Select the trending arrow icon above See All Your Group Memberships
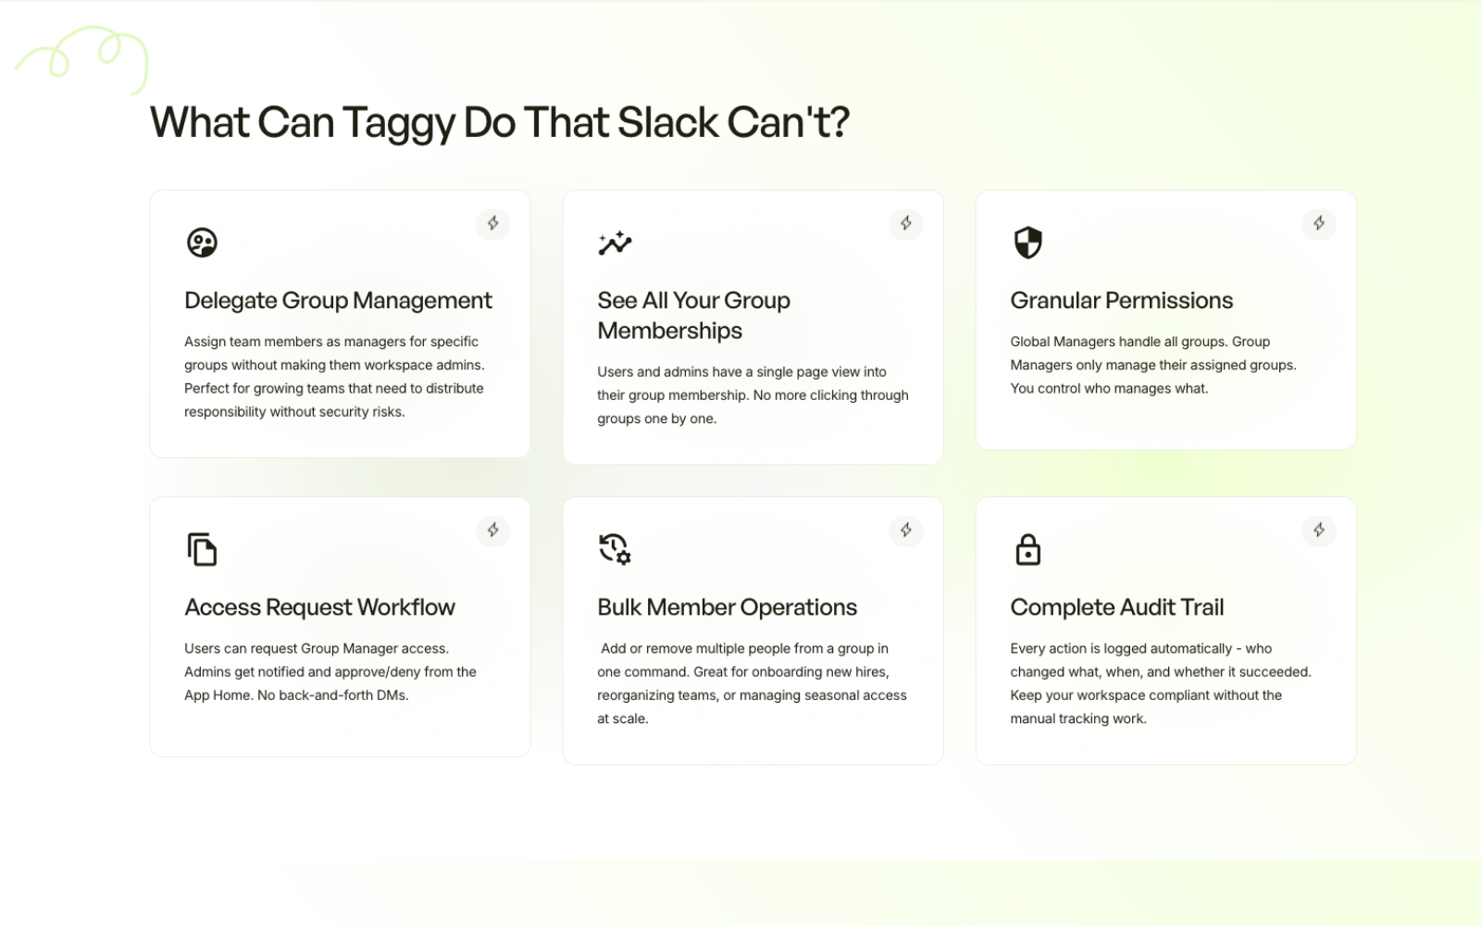 (x=615, y=243)
